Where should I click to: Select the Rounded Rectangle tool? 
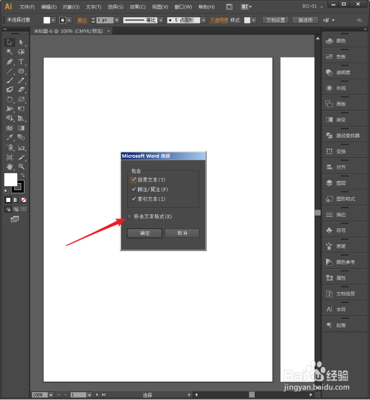point(21,71)
